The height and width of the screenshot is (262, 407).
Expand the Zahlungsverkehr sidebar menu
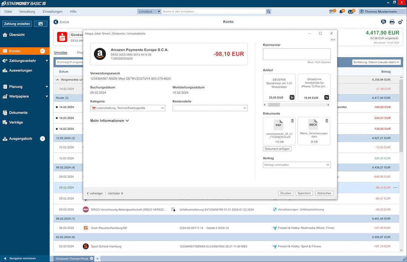[47, 61]
